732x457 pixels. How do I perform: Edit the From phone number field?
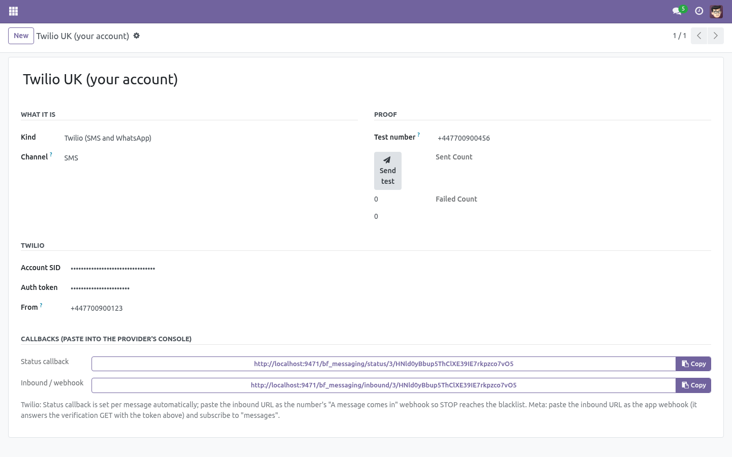tap(390, 308)
